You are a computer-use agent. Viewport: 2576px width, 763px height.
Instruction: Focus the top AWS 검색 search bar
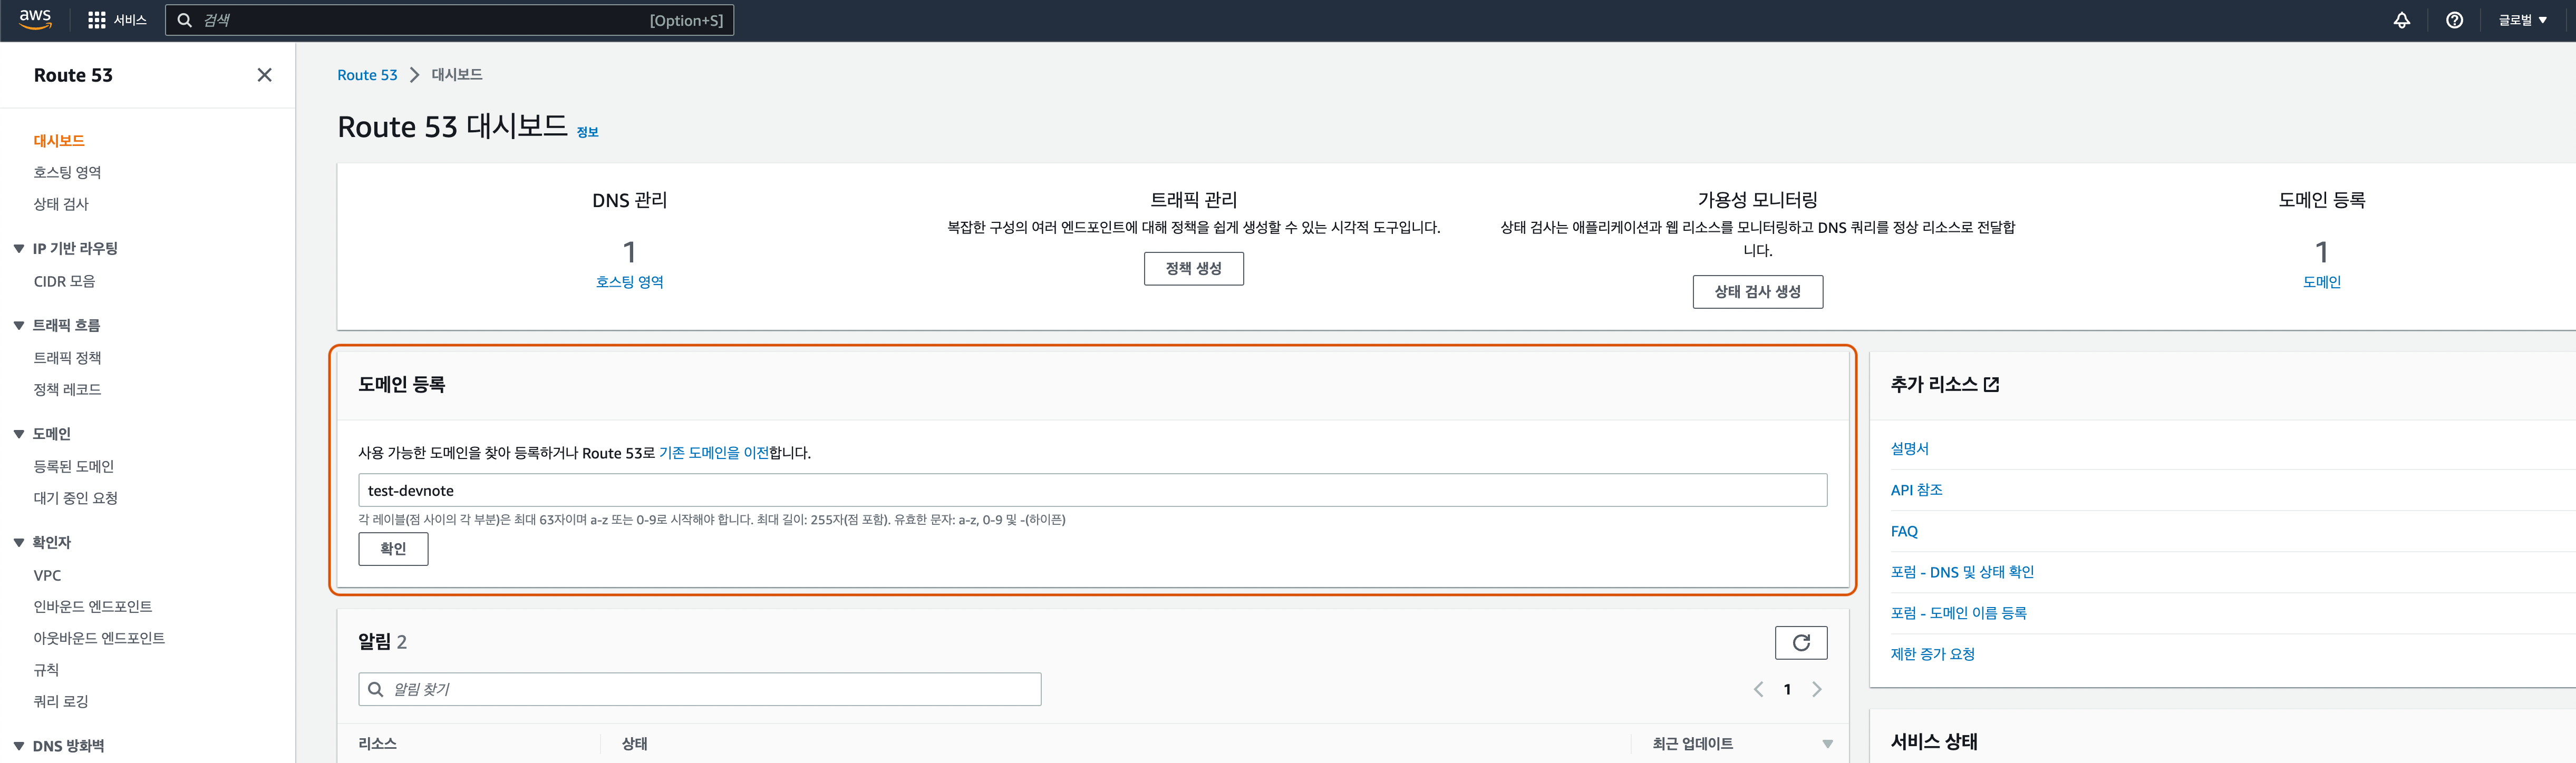point(449,20)
